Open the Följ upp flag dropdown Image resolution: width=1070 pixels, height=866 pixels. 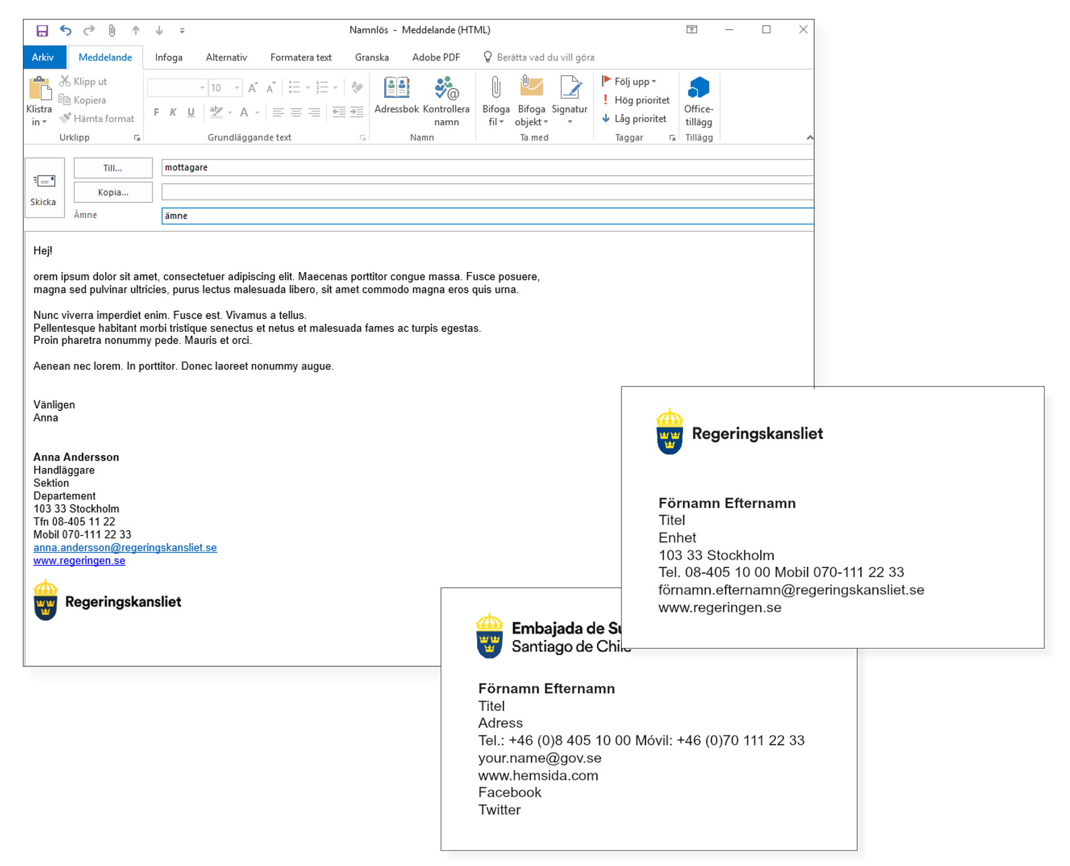(629, 81)
